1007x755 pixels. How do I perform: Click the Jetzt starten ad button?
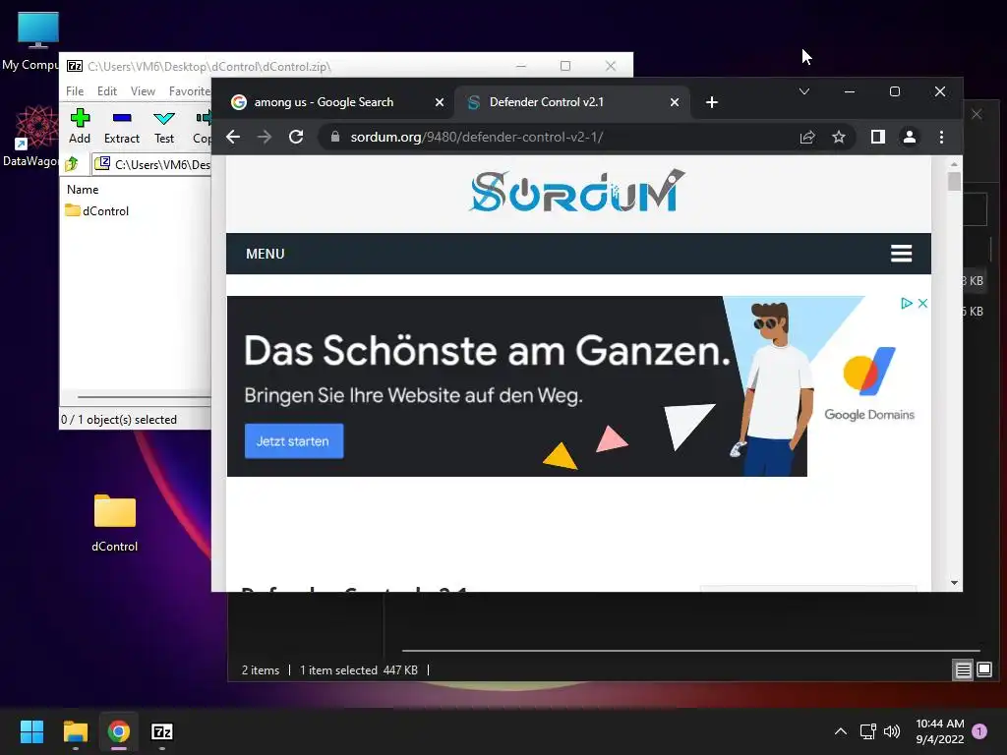coord(293,441)
